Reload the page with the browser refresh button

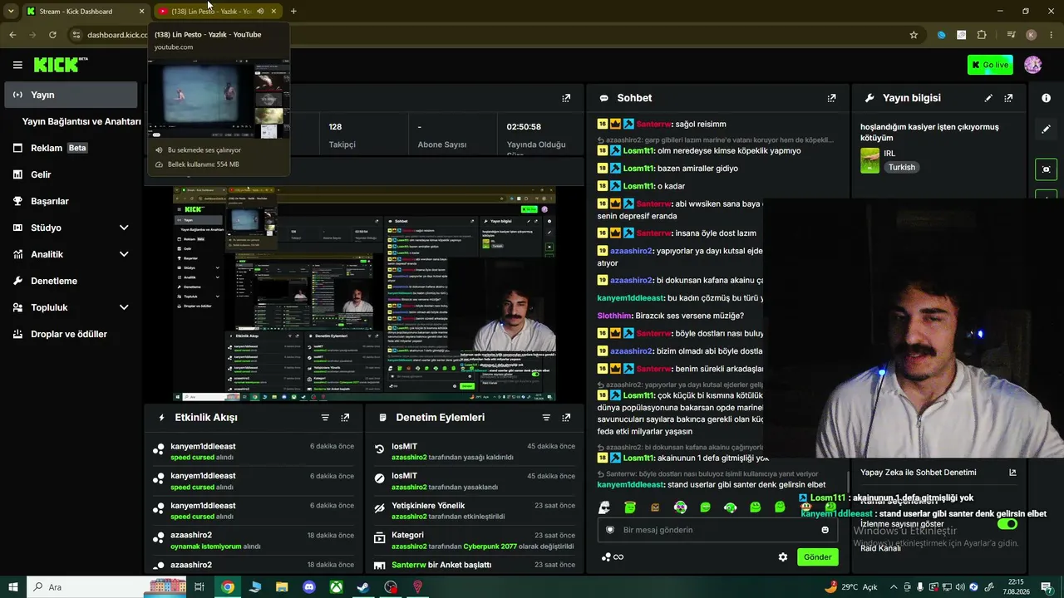click(52, 35)
